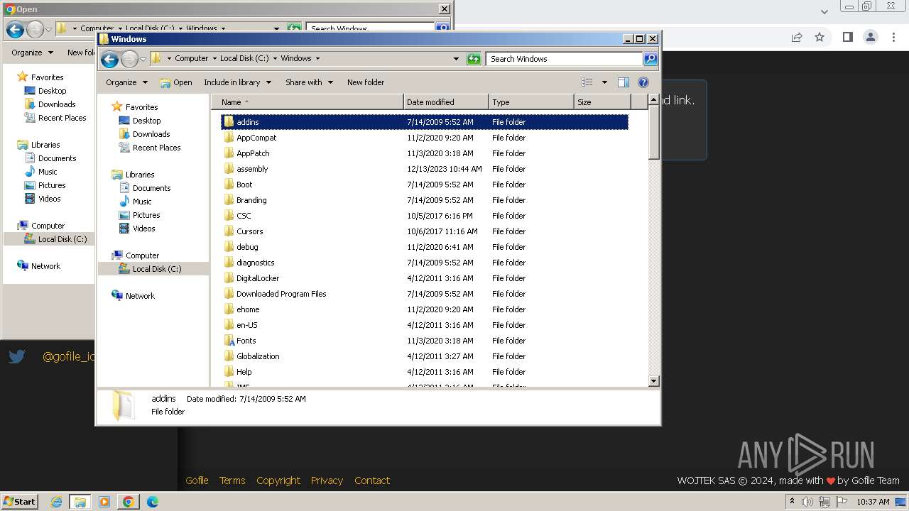The image size is (909, 511).
Task: Click the search magnifier in Windows window
Action: pyautogui.click(x=650, y=59)
